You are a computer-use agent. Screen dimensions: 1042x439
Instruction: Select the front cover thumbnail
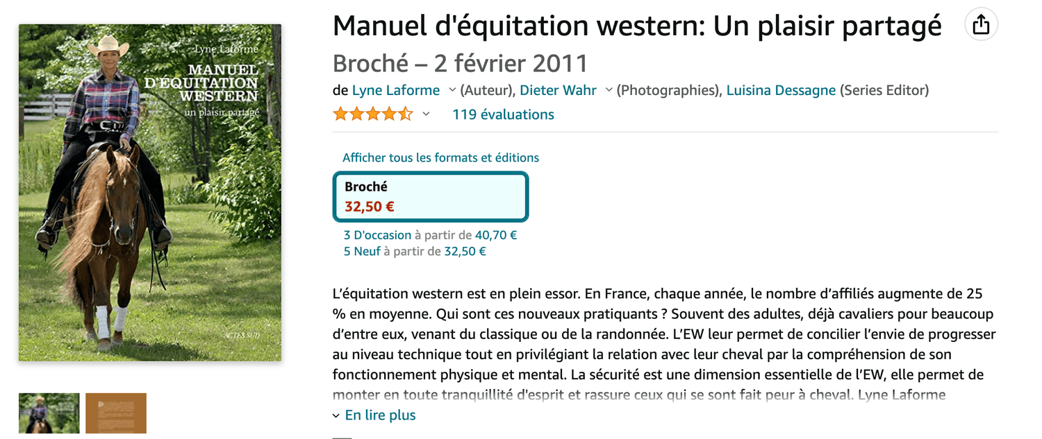click(x=49, y=413)
